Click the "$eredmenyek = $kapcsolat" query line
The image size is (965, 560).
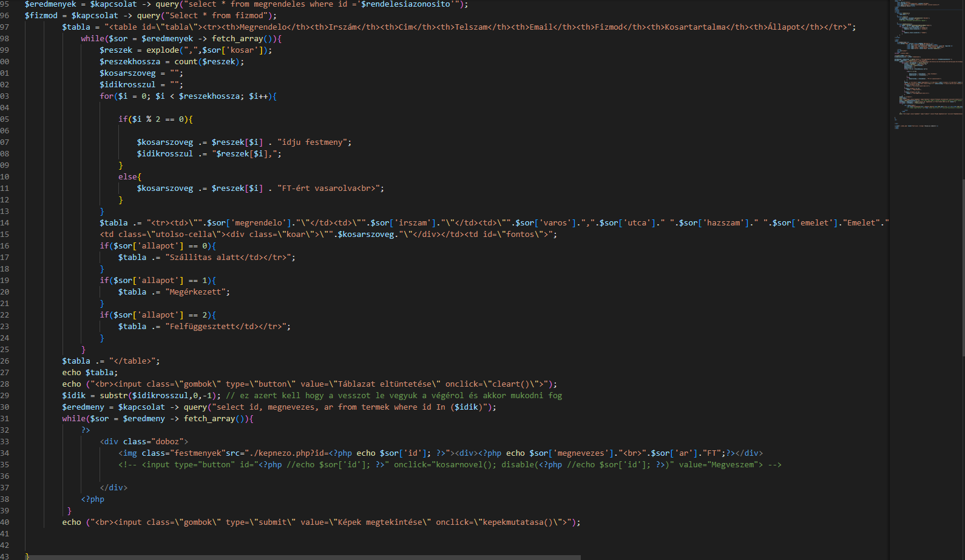click(x=246, y=4)
